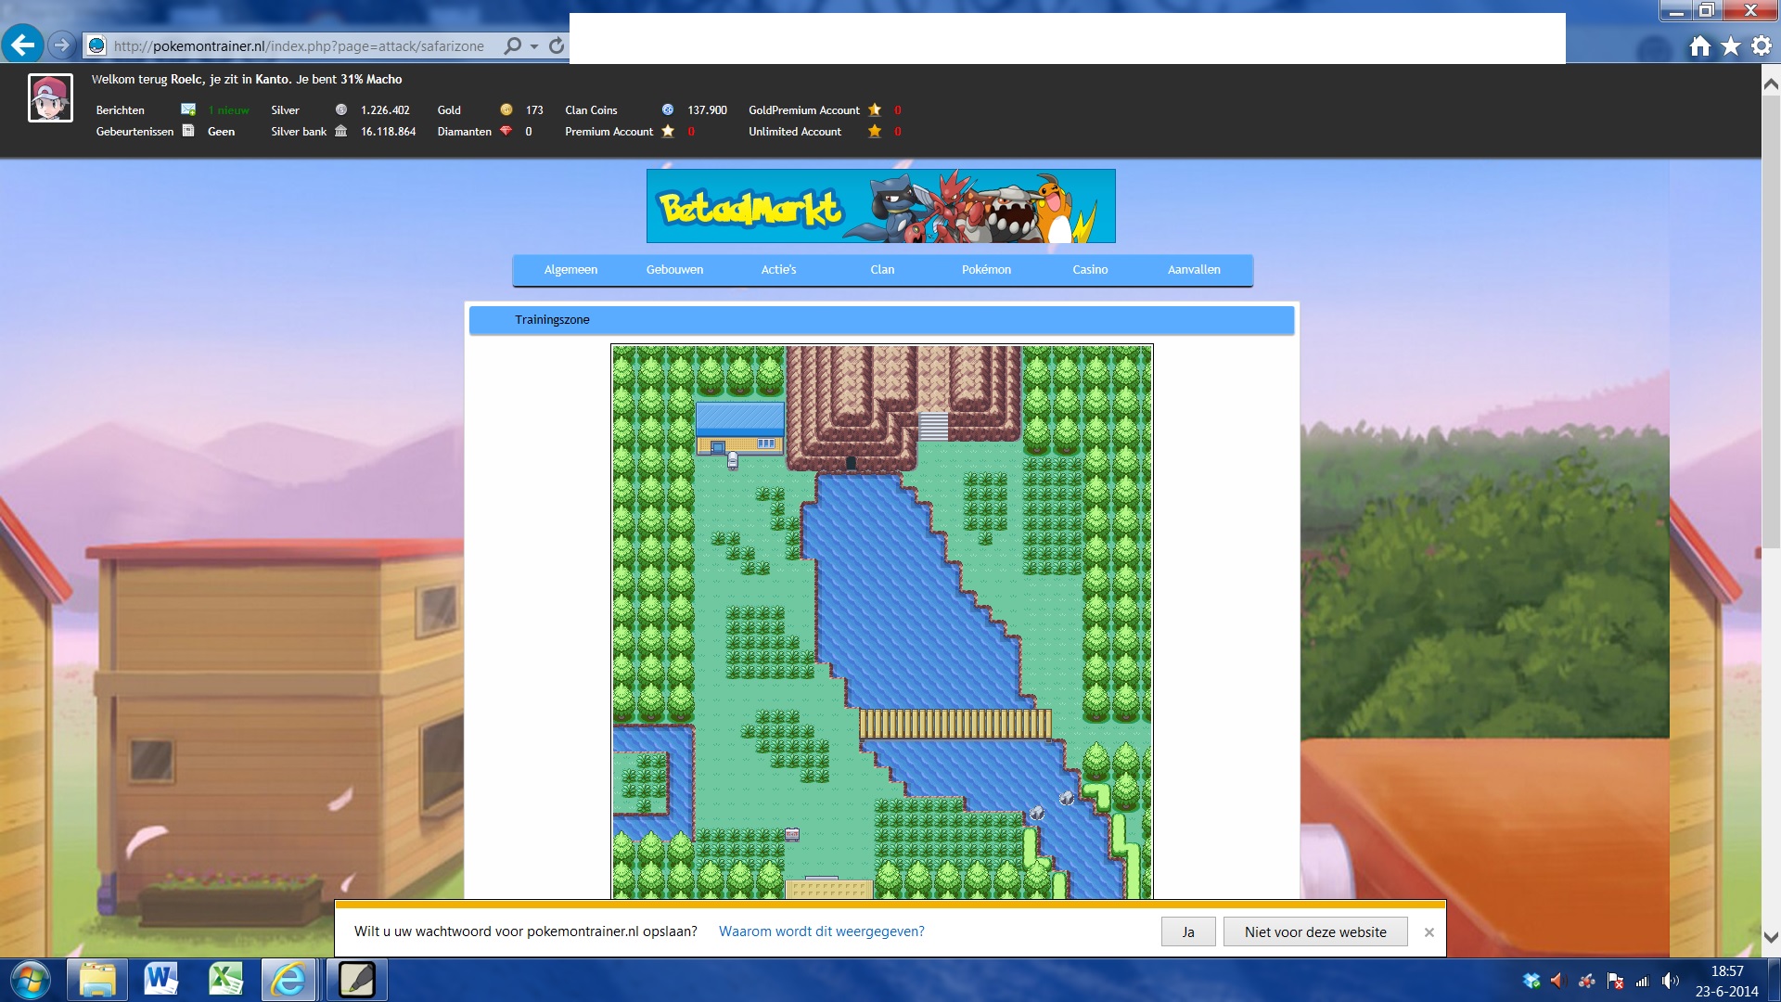Click the Silver bank building icon

[341, 131]
